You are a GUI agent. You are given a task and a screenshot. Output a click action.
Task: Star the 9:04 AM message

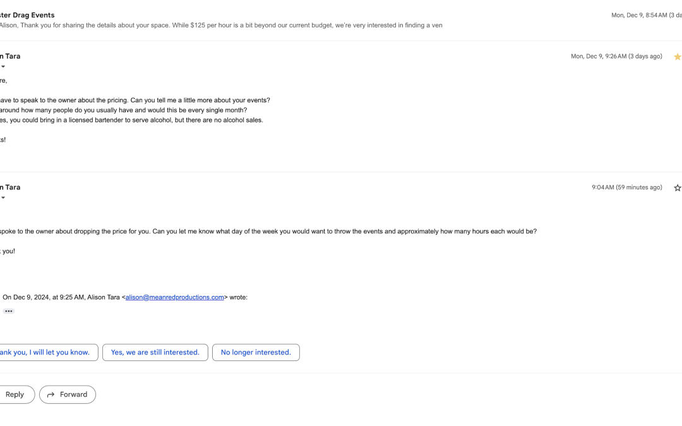677,188
